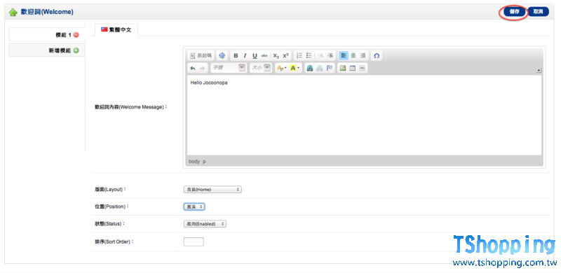Screen dimensions: 561x273
Task: Click inside the welcome message text area
Action: coord(364,115)
